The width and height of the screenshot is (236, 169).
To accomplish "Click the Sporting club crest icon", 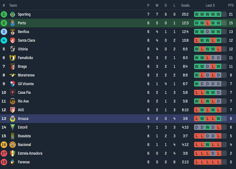I will click(x=12, y=14).
